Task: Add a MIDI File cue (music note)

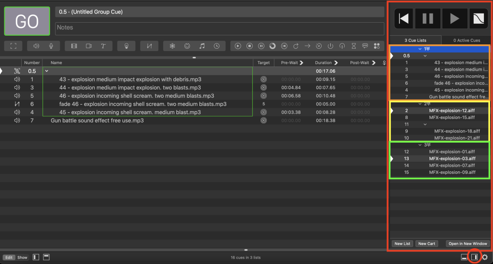Action: 202,46
